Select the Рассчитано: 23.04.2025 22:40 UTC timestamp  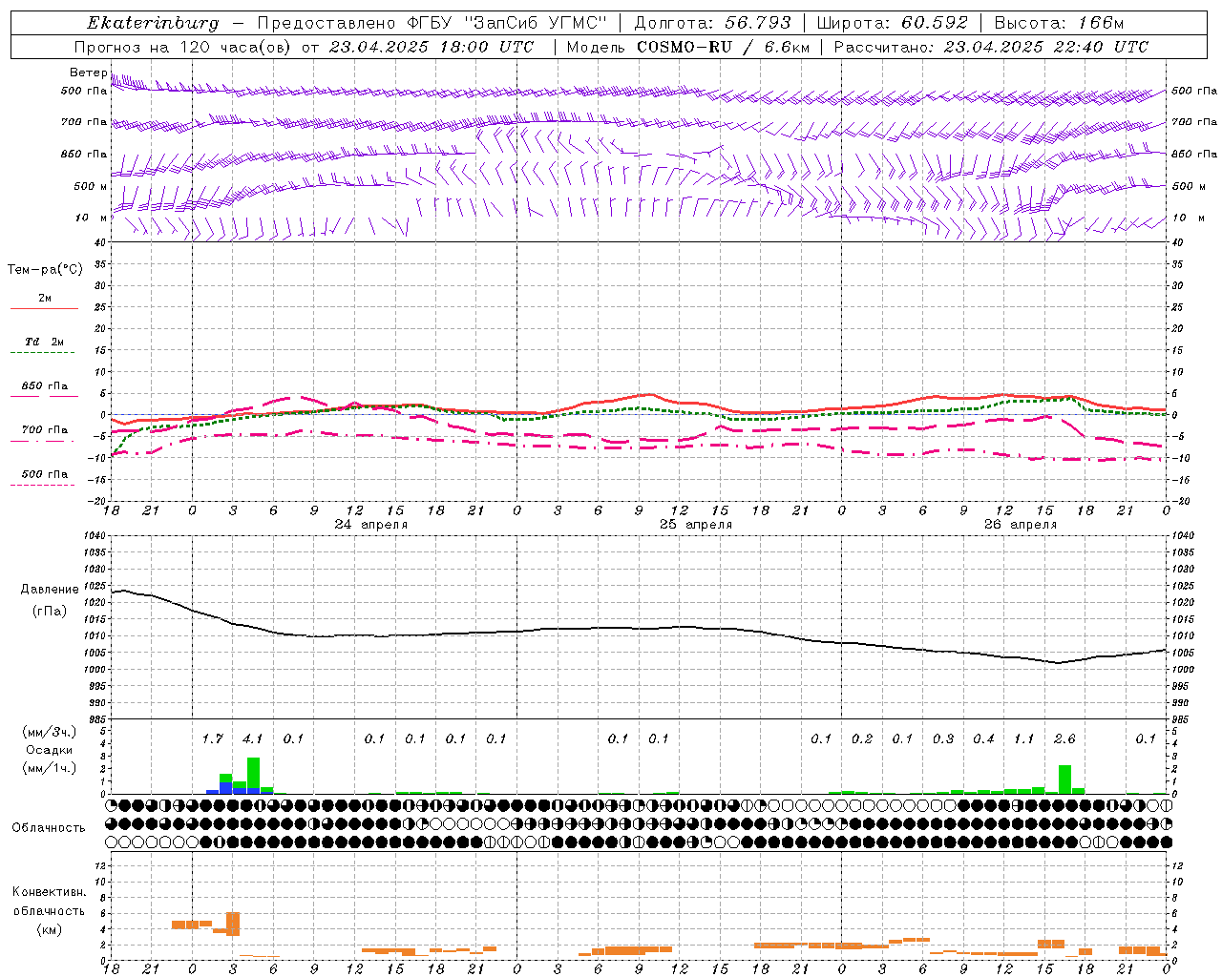[991, 47]
